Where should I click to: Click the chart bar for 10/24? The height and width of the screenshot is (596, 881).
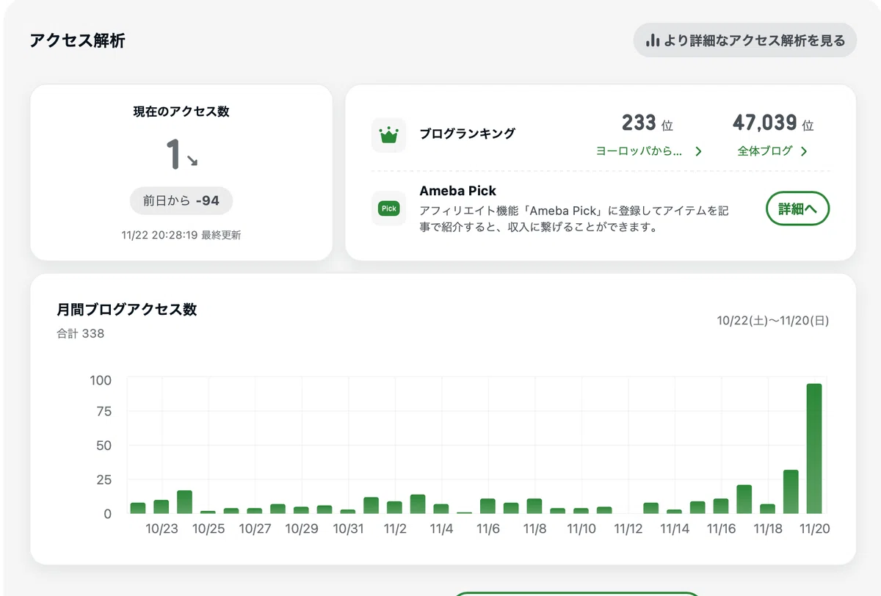coord(184,502)
